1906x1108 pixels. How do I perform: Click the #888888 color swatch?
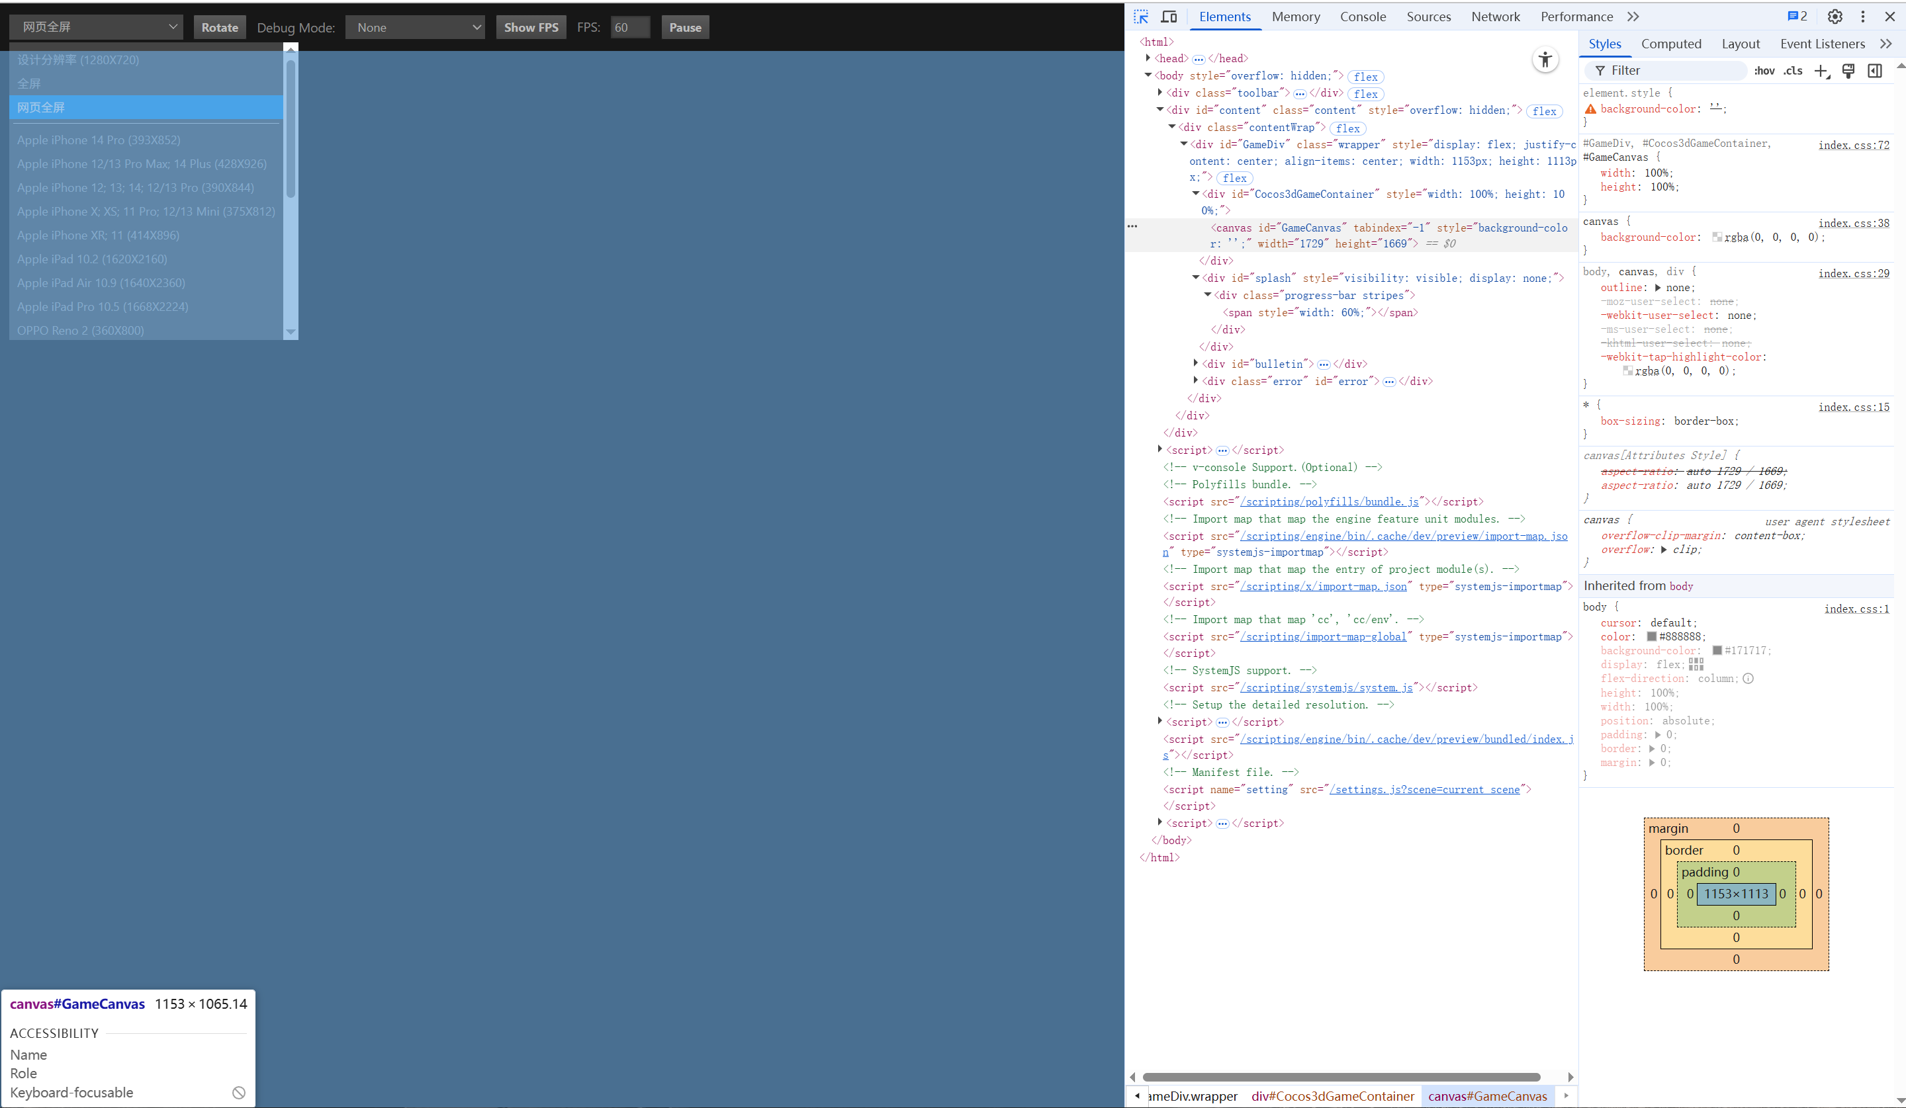1652,636
